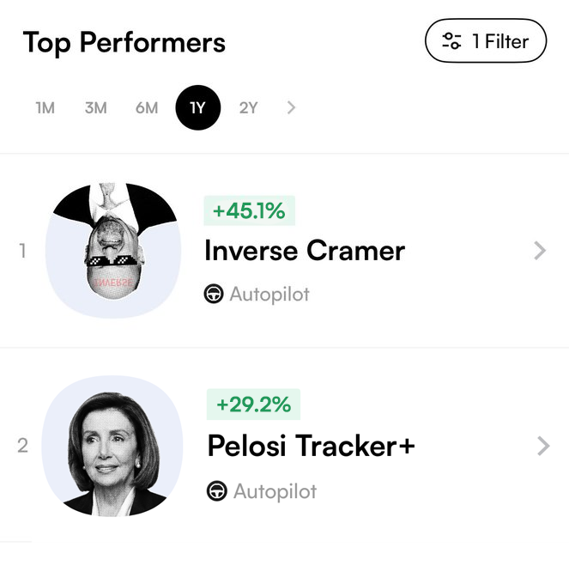Screen dimensions: 569x584
Task: Open the Pelosi Tracker+ title
Action: (x=311, y=446)
